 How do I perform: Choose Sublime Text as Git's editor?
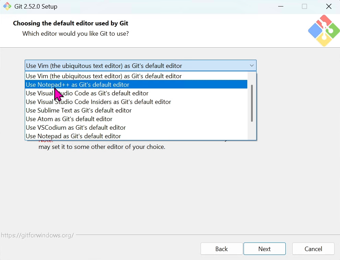click(79, 110)
